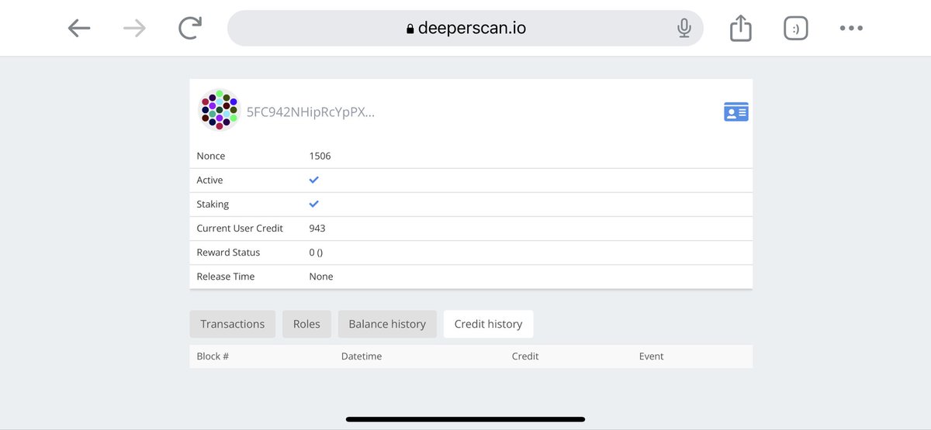Switch to the Roles tab
Viewport: 931px width, 430px height.
306,324
